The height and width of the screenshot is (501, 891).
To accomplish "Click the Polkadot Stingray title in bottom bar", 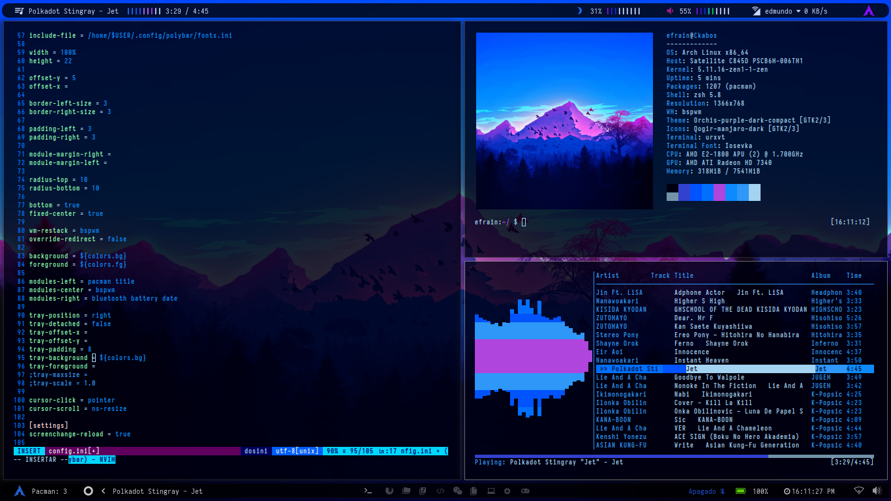I will 157,491.
